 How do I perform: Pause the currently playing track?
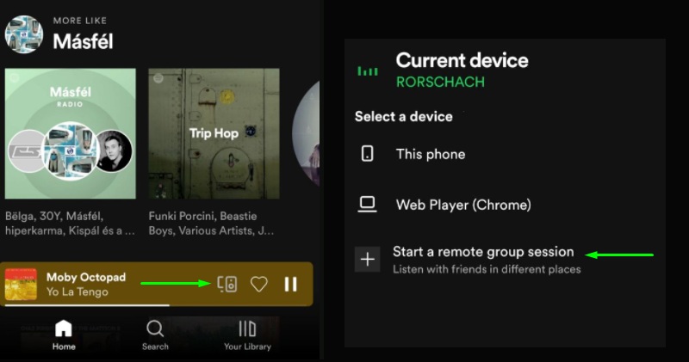tap(290, 284)
